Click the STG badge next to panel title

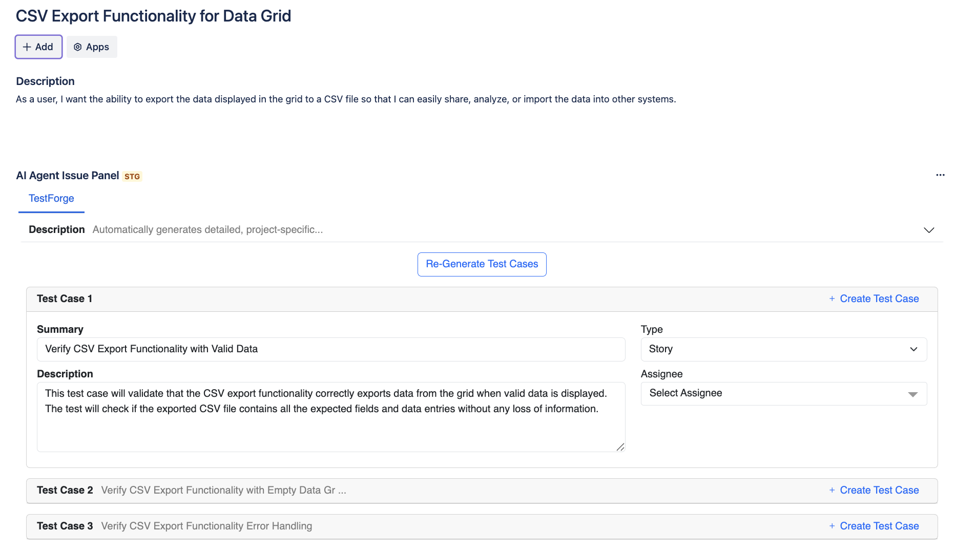[132, 177]
